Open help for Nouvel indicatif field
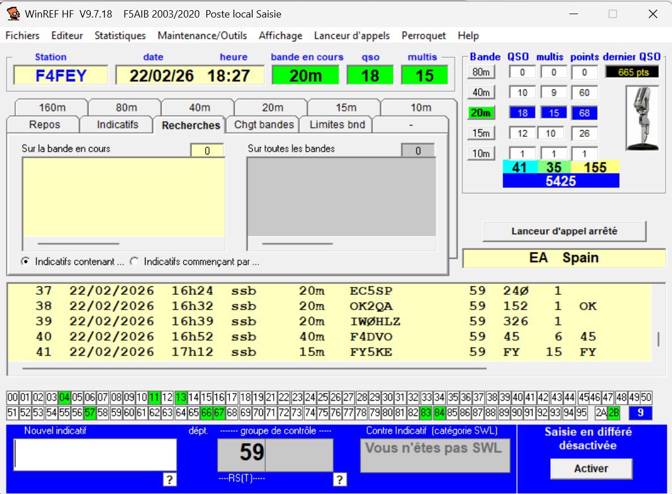The height and width of the screenshot is (494, 672). tap(170, 479)
